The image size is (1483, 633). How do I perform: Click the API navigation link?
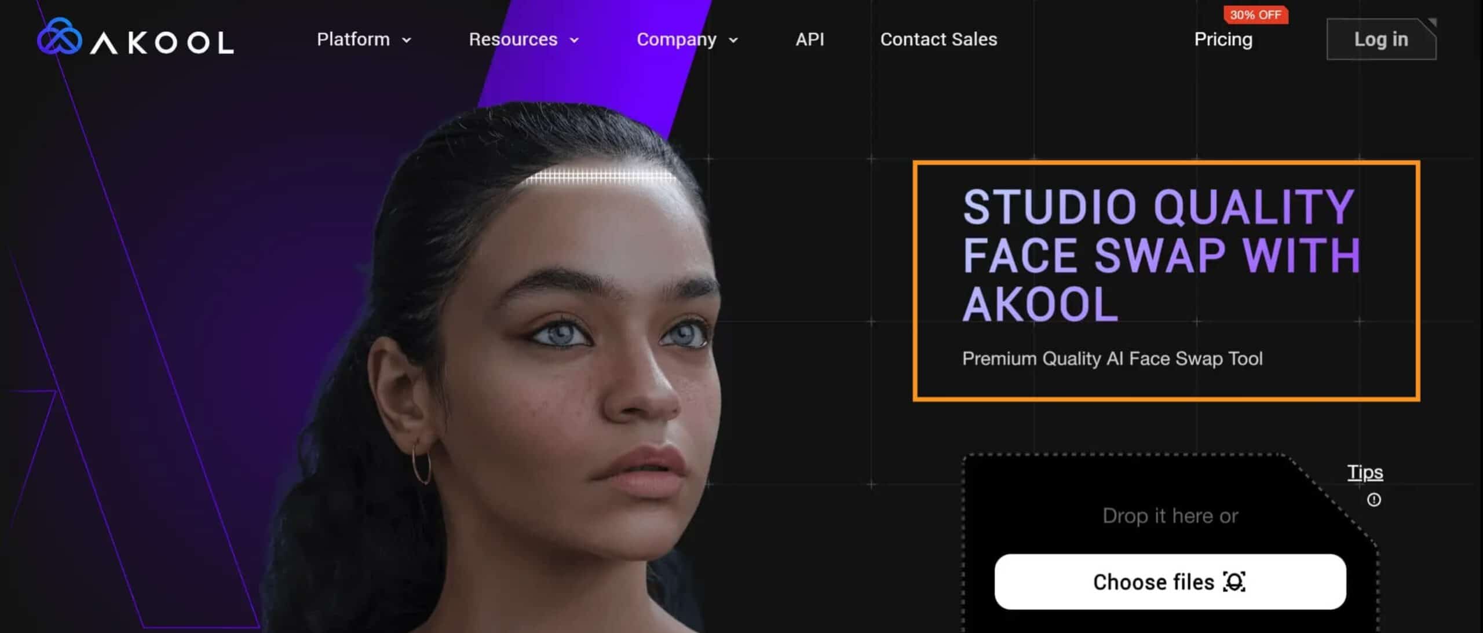click(x=809, y=39)
